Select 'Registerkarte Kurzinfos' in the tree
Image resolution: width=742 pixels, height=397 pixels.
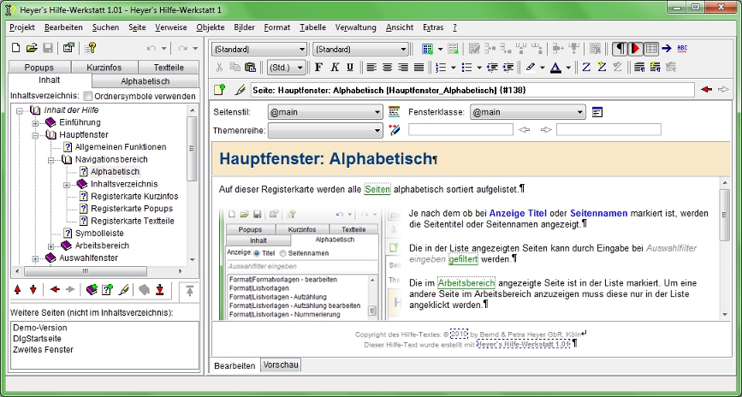[134, 196]
